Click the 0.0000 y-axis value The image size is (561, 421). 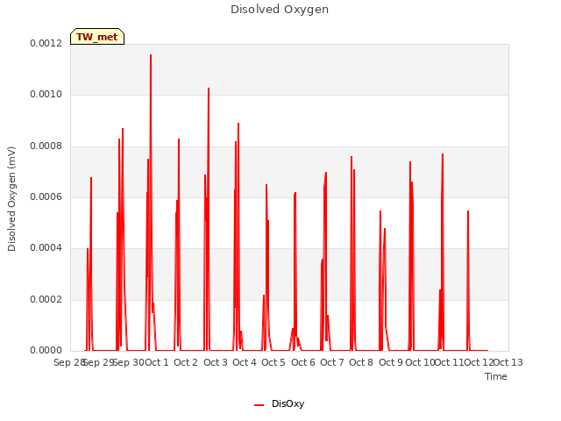coord(46,351)
